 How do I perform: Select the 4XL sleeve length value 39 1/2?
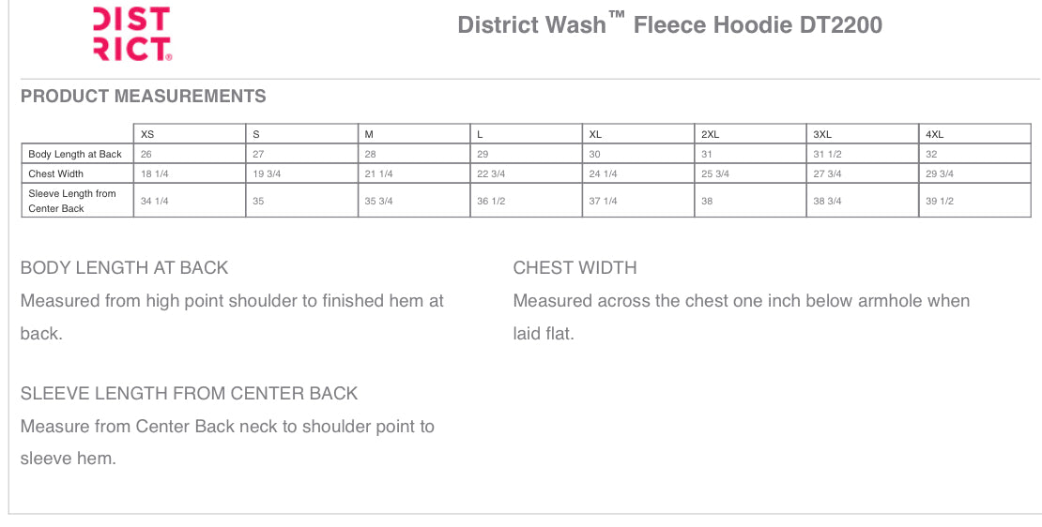coord(940,201)
